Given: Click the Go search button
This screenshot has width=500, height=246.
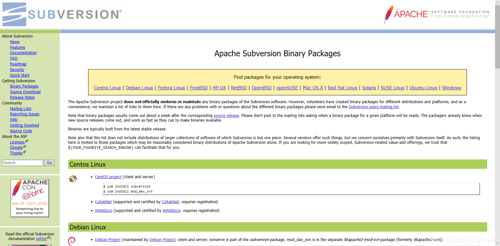Looking at the screenshot, I should (x=49, y=163).
